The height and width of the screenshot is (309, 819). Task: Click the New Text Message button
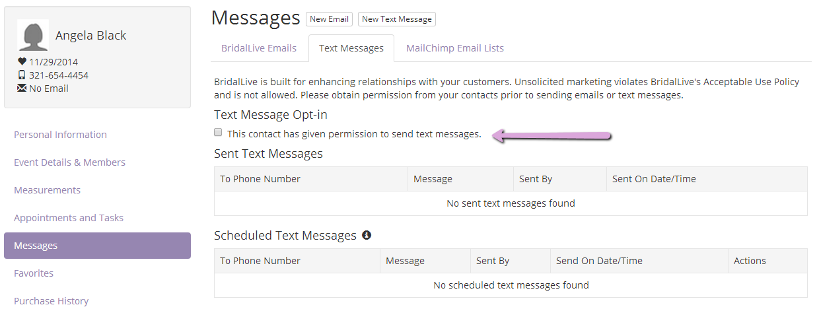click(397, 19)
